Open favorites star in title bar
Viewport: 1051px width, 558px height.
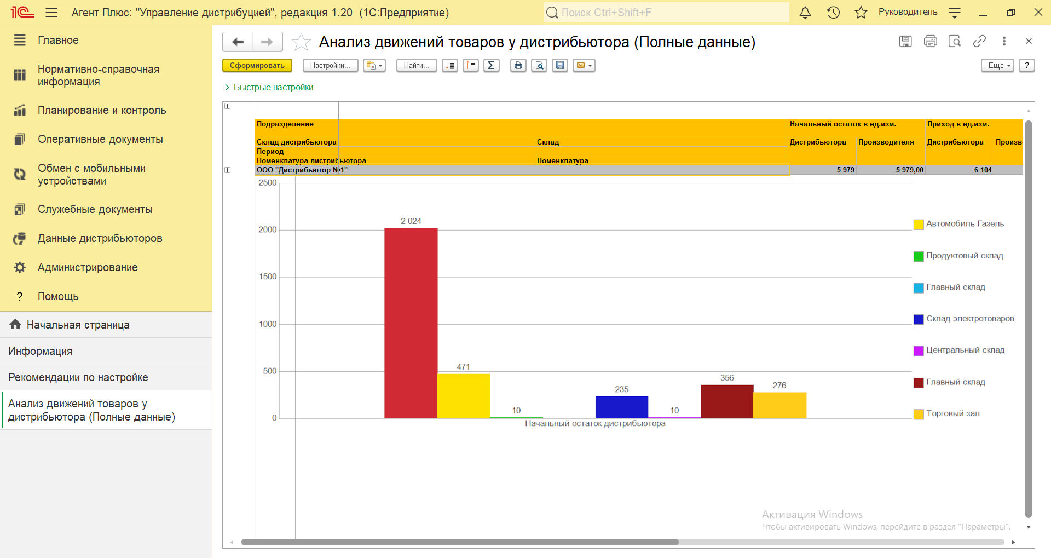click(861, 12)
